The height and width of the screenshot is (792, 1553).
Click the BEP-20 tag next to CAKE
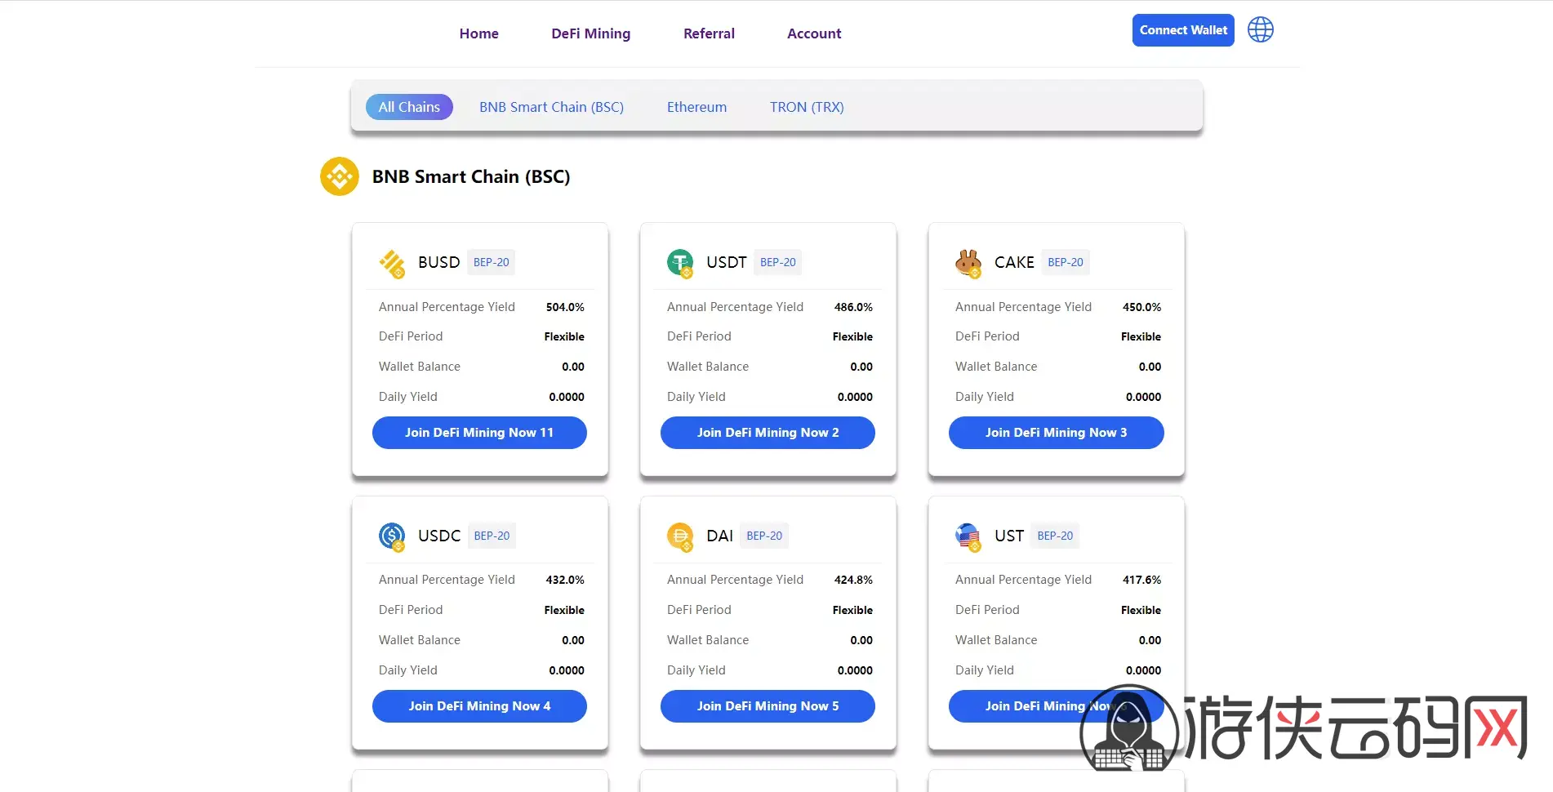pos(1066,262)
